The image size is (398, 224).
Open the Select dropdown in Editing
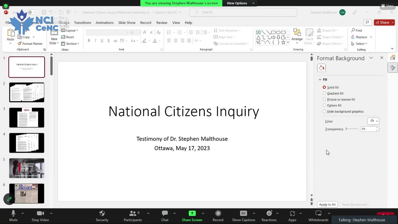pos(359,44)
